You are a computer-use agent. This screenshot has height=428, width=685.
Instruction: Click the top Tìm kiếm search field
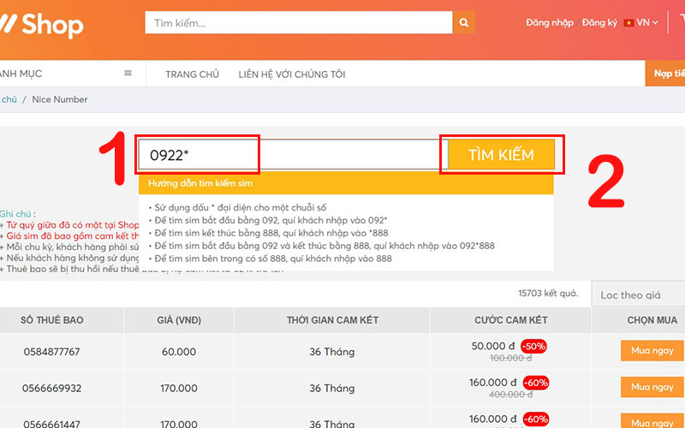(x=299, y=23)
